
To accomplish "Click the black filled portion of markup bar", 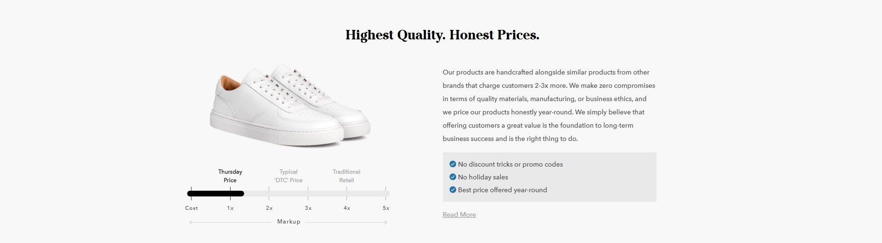I will pos(216,194).
